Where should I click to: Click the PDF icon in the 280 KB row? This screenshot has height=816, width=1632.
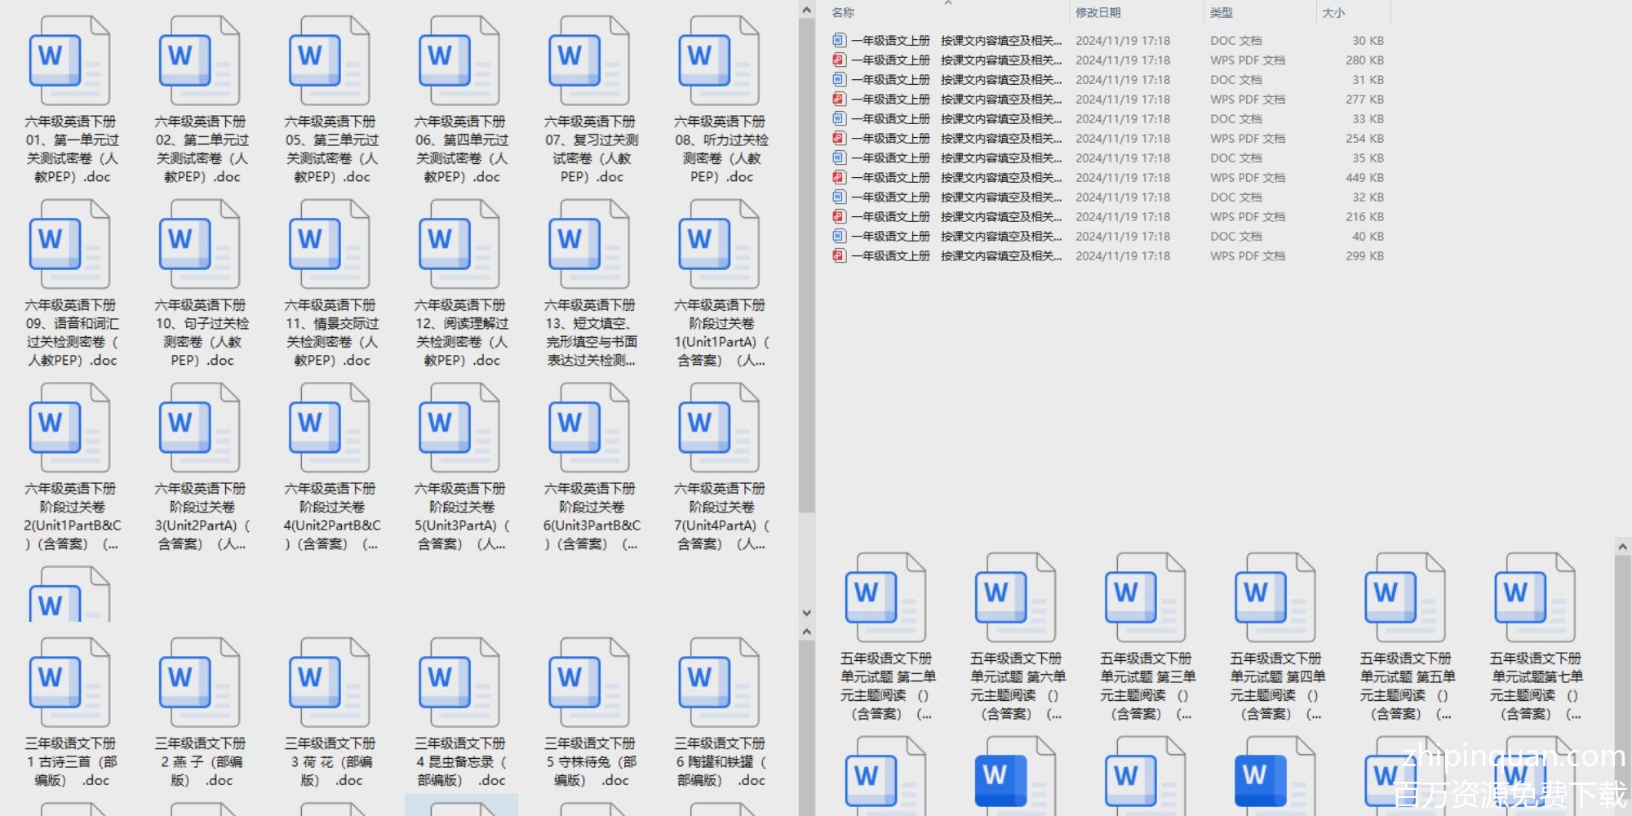coord(838,60)
